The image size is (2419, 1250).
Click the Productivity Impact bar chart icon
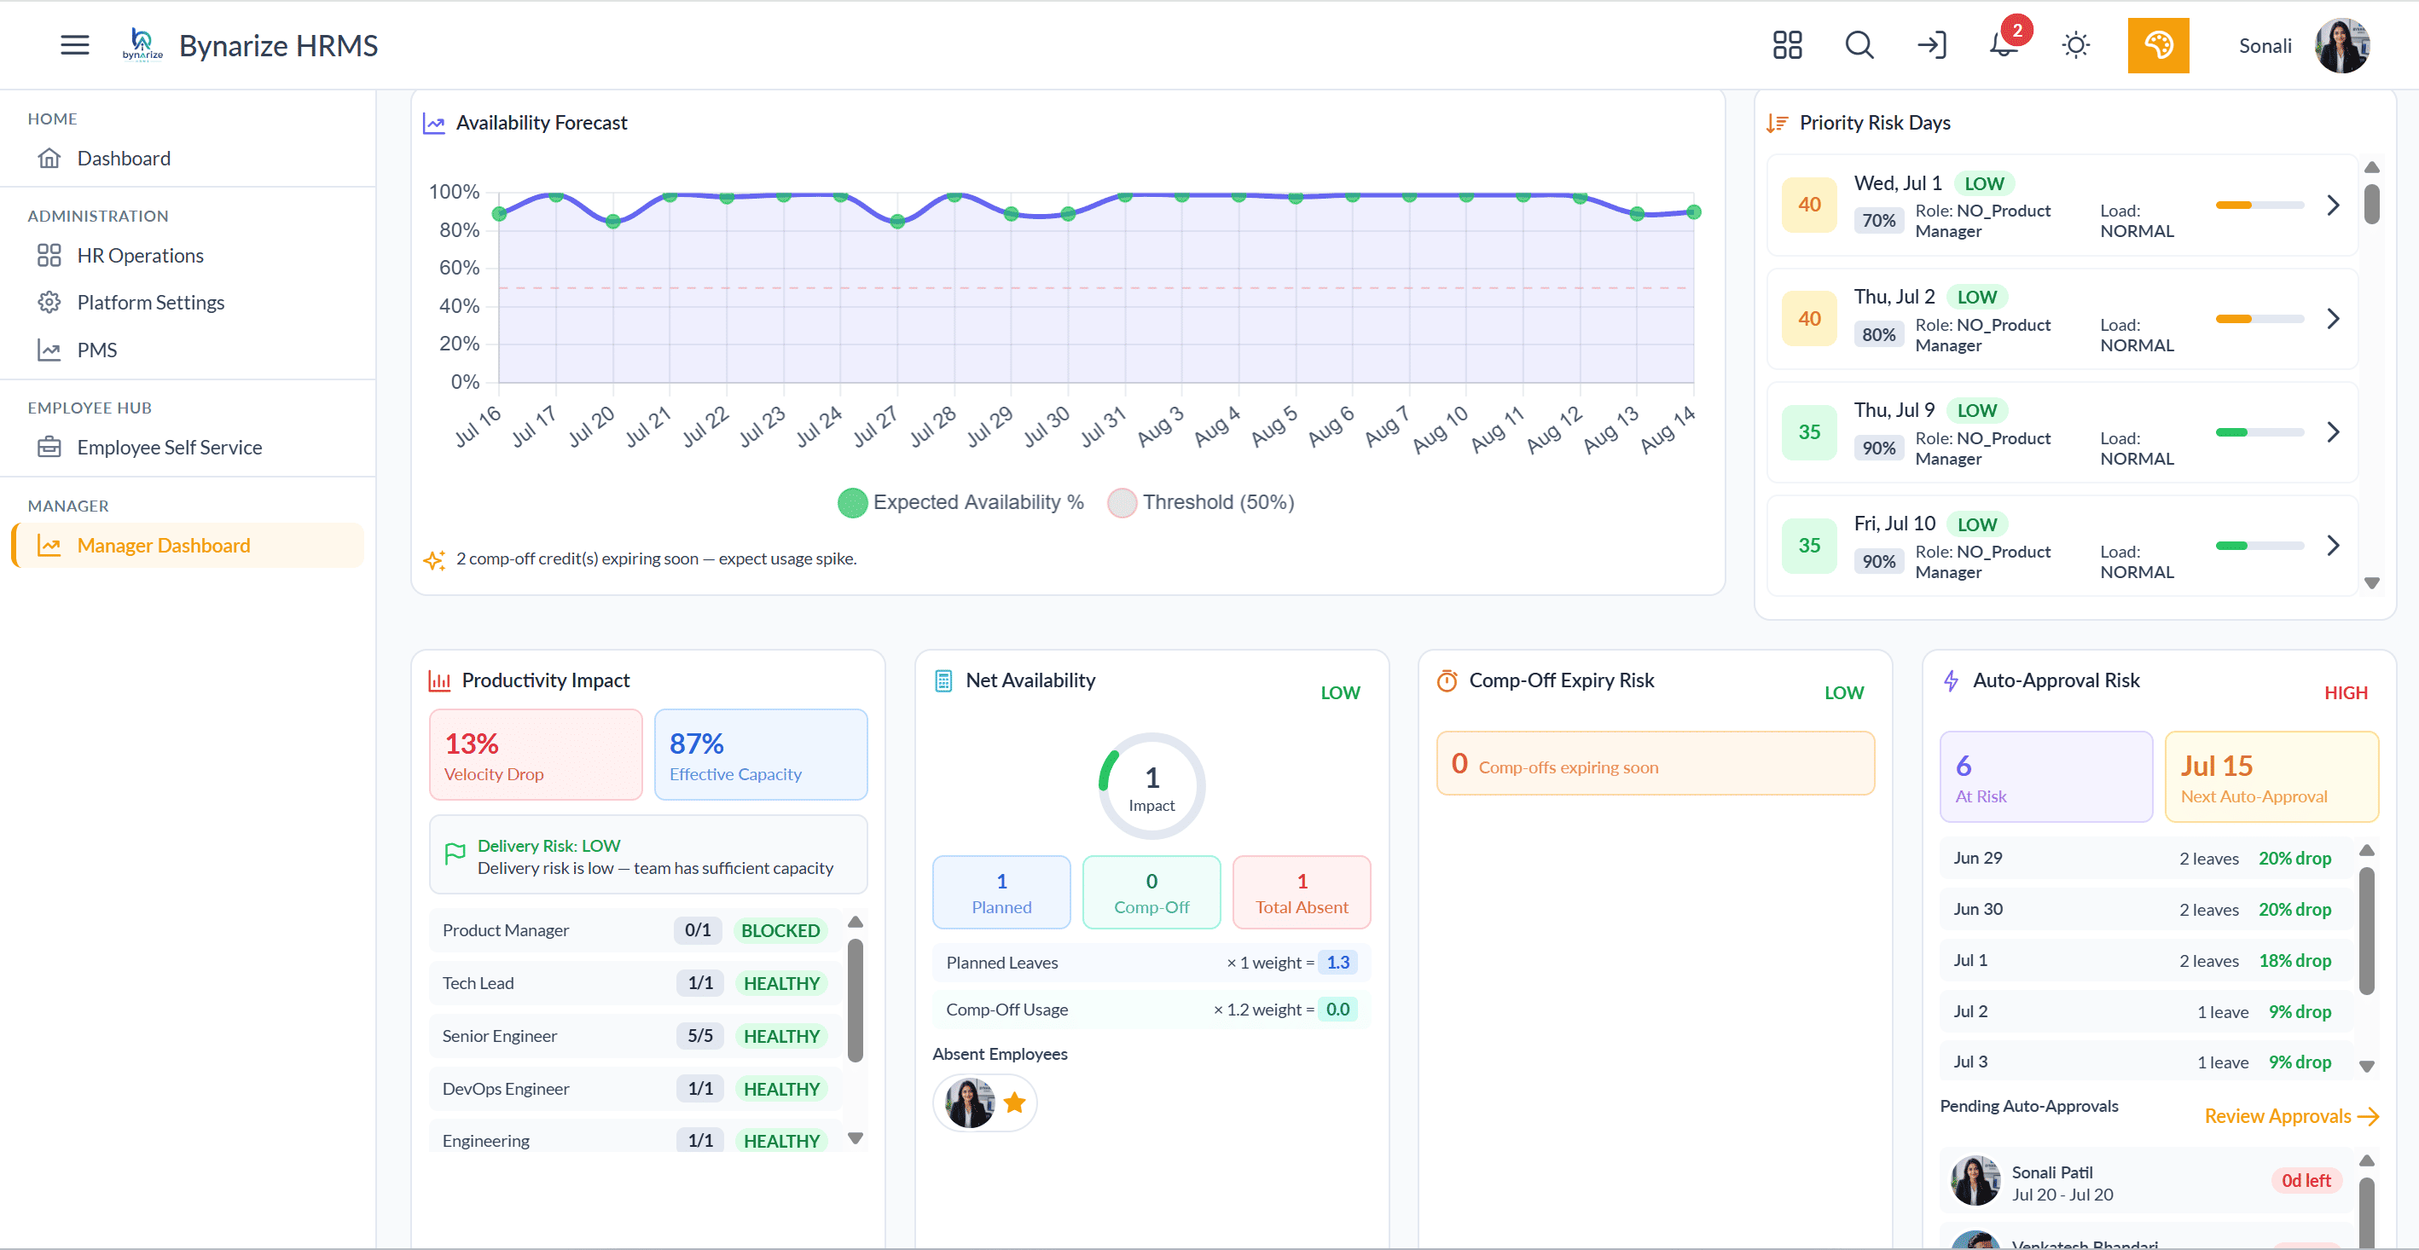(439, 680)
